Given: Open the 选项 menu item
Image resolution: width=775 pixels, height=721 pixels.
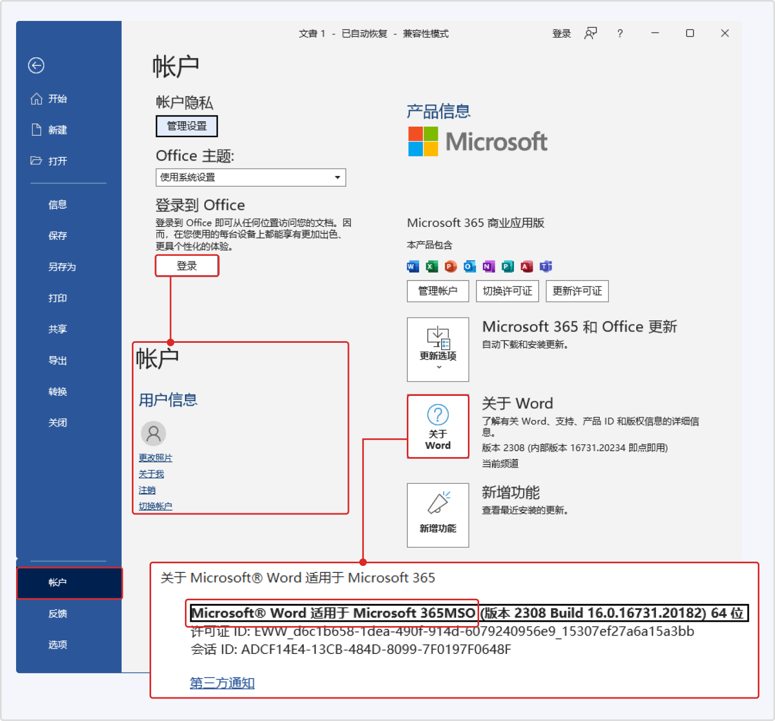Looking at the screenshot, I should [x=57, y=644].
